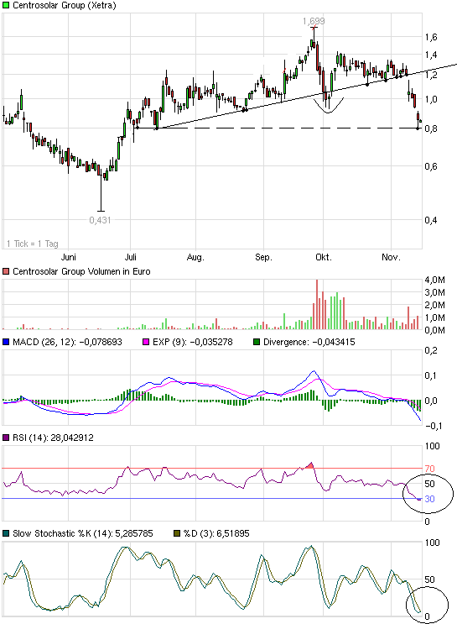This screenshot has height=624, width=457.
Task: Click the Aug. month label
Action: (x=195, y=258)
